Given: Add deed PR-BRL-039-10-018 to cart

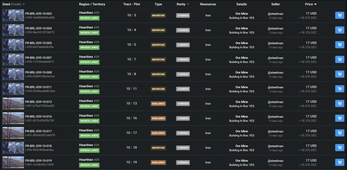Looking at the screenshot, I should click(339, 148).
